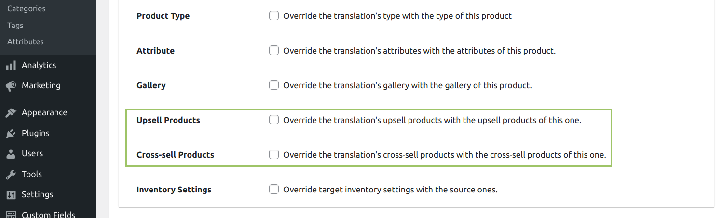This screenshot has width=723, height=218.
Task: Click the Settings sliders icon
Action: [11, 195]
